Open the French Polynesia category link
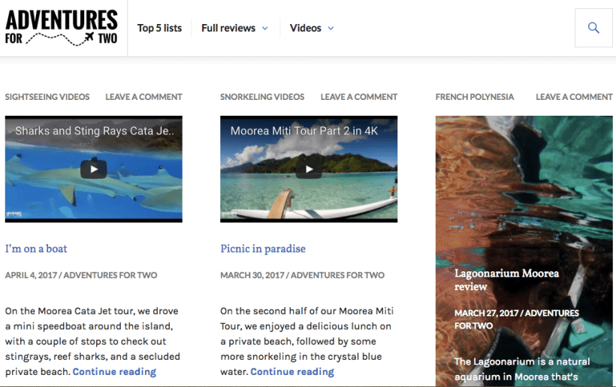This screenshot has width=616, height=387. click(475, 97)
